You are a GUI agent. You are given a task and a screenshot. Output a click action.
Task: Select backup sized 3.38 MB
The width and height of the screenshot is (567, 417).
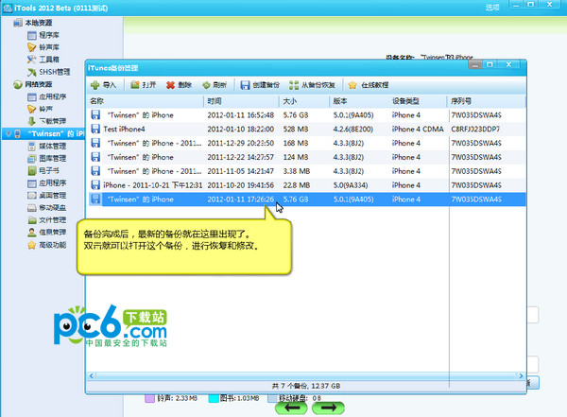pos(306,171)
